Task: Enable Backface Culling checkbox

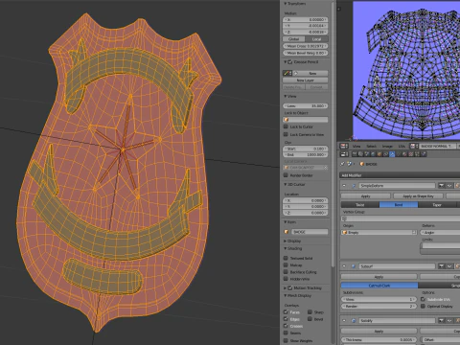Action: pyautogui.click(x=286, y=272)
